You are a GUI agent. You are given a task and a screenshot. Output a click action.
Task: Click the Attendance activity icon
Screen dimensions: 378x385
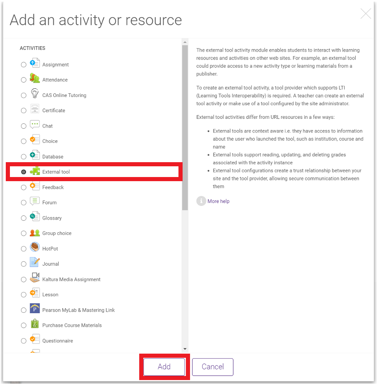tap(35, 78)
